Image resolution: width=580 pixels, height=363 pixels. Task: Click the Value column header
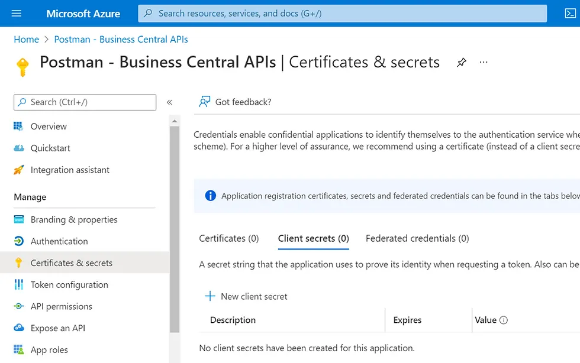click(485, 320)
